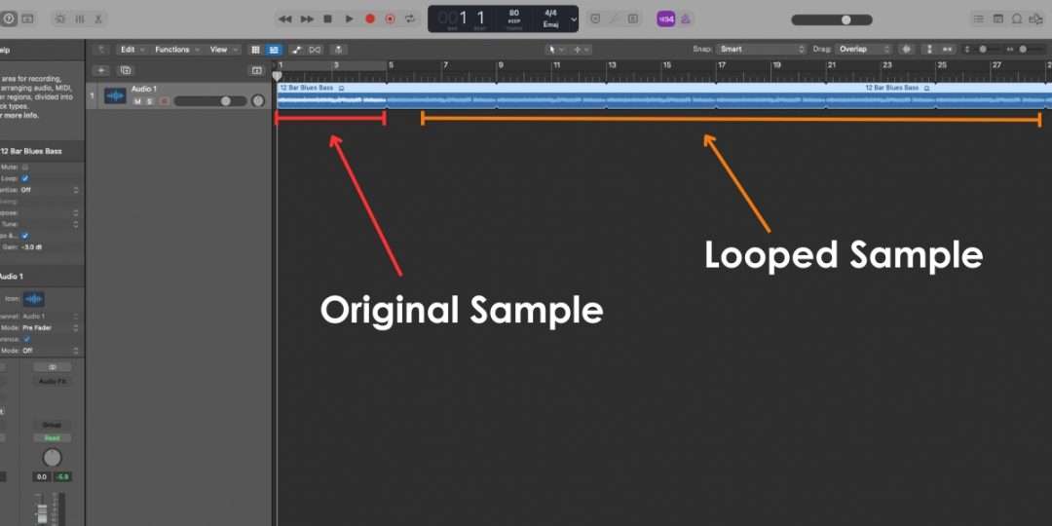Click the Waveform Zoom button

pos(907,49)
